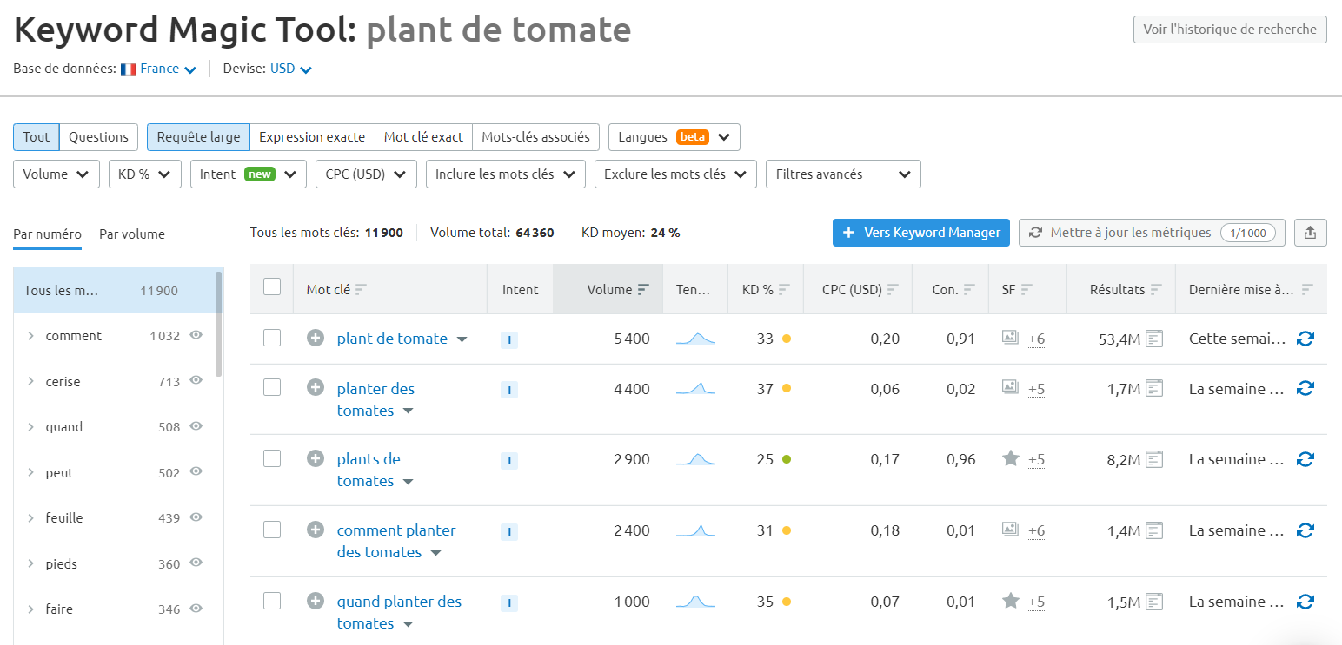Sort by Mot clé column sort icon
Screen dimensions: 1342x645
click(362, 290)
